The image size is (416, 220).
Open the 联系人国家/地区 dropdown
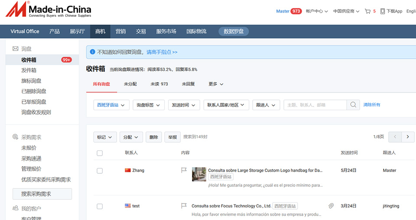pos(226,105)
